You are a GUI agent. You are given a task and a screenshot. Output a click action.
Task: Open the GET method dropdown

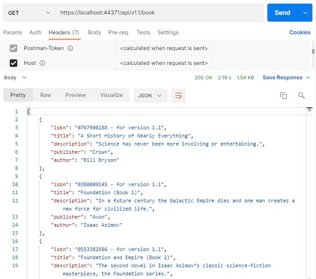[29, 13]
